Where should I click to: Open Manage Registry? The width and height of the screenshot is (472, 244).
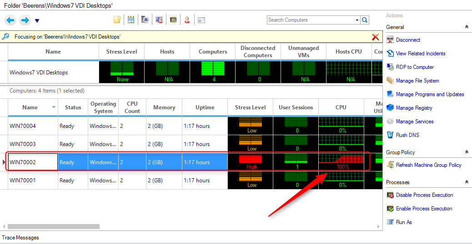click(x=414, y=108)
